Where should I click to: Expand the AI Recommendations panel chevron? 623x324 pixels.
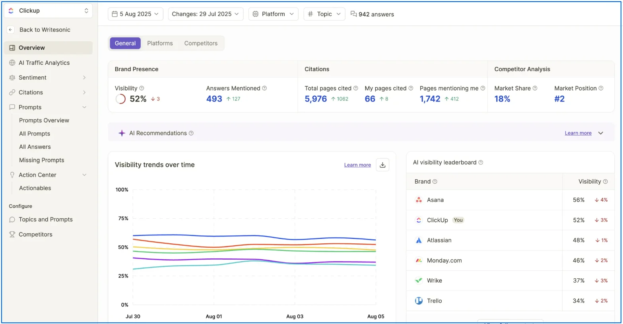coord(601,133)
